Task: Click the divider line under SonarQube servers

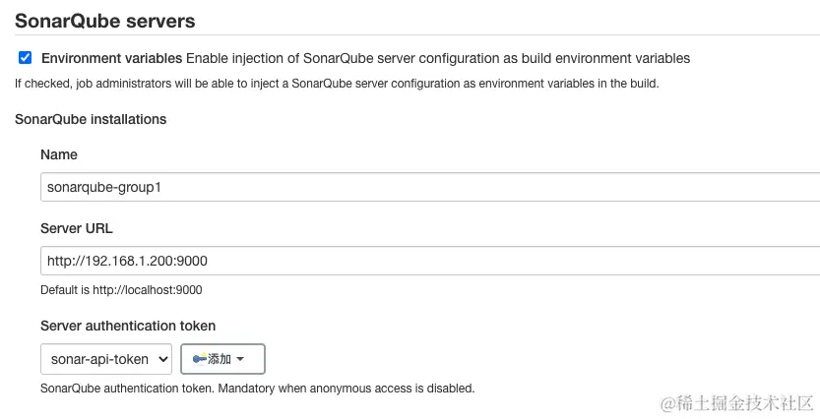Action: (417, 35)
